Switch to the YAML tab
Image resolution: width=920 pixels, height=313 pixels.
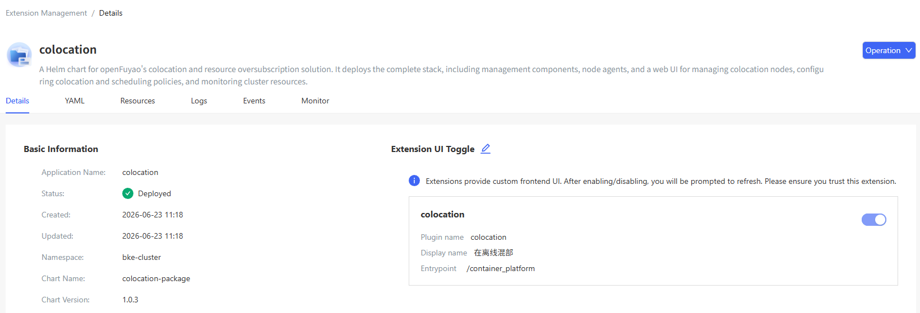tap(75, 101)
